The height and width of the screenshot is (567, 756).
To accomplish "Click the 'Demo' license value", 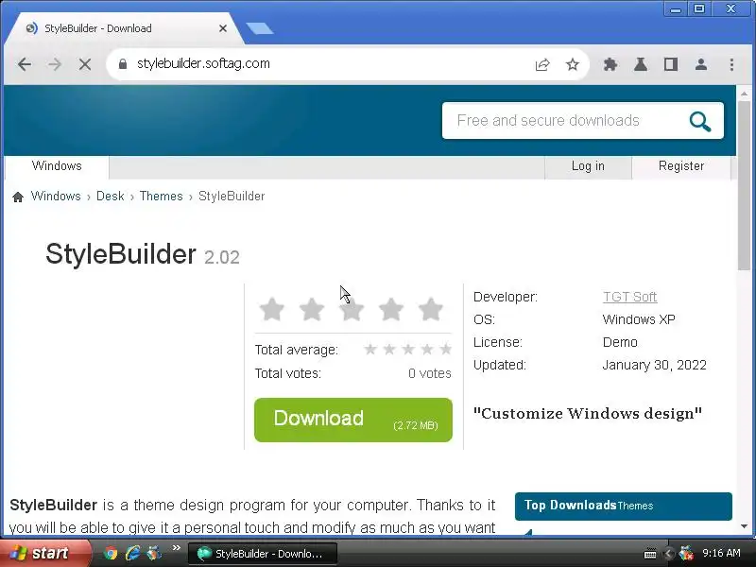I will pyautogui.click(x=620, y=342).
